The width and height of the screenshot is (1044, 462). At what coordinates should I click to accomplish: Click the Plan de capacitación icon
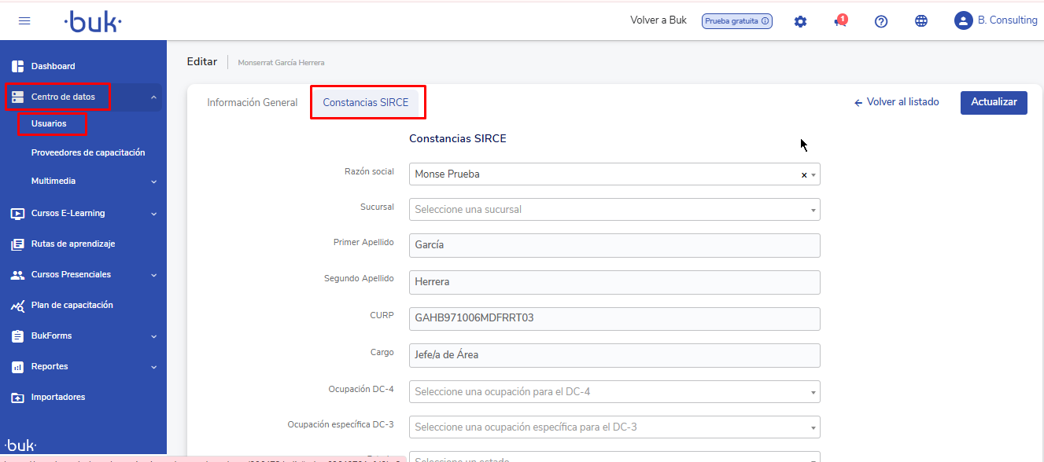click(17, 306)
